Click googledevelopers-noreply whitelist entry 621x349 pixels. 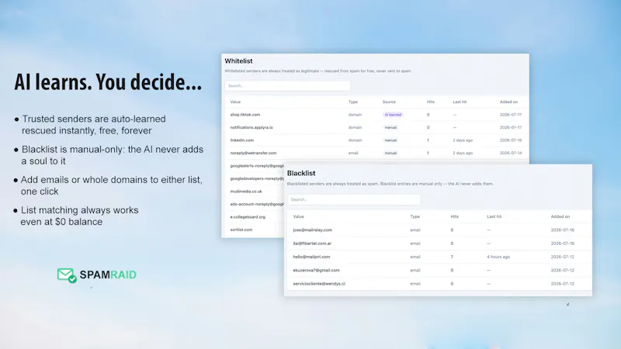click(257, 178)
